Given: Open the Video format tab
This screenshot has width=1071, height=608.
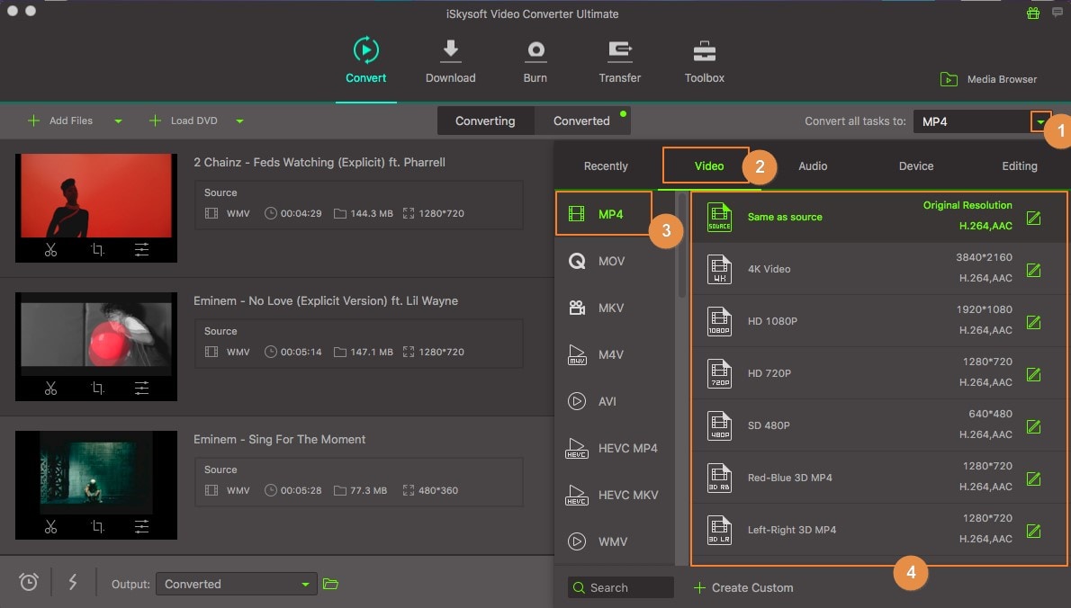Looking at the screenshot, I should [709, 165].
